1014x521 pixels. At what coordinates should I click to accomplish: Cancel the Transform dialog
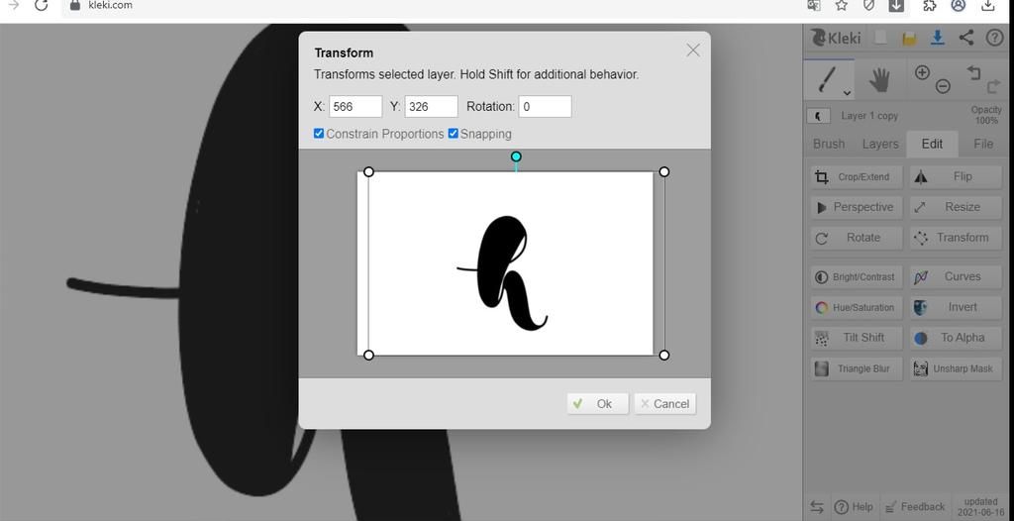point(664,404)
